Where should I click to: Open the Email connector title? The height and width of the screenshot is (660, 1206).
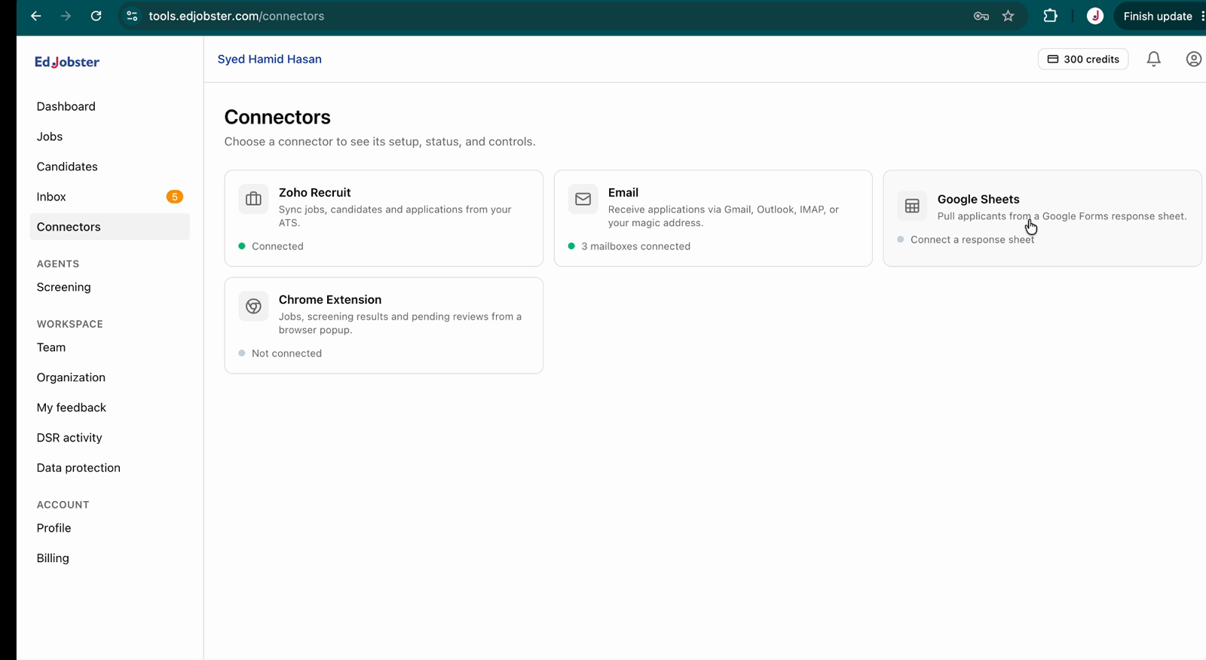[623, 192]
